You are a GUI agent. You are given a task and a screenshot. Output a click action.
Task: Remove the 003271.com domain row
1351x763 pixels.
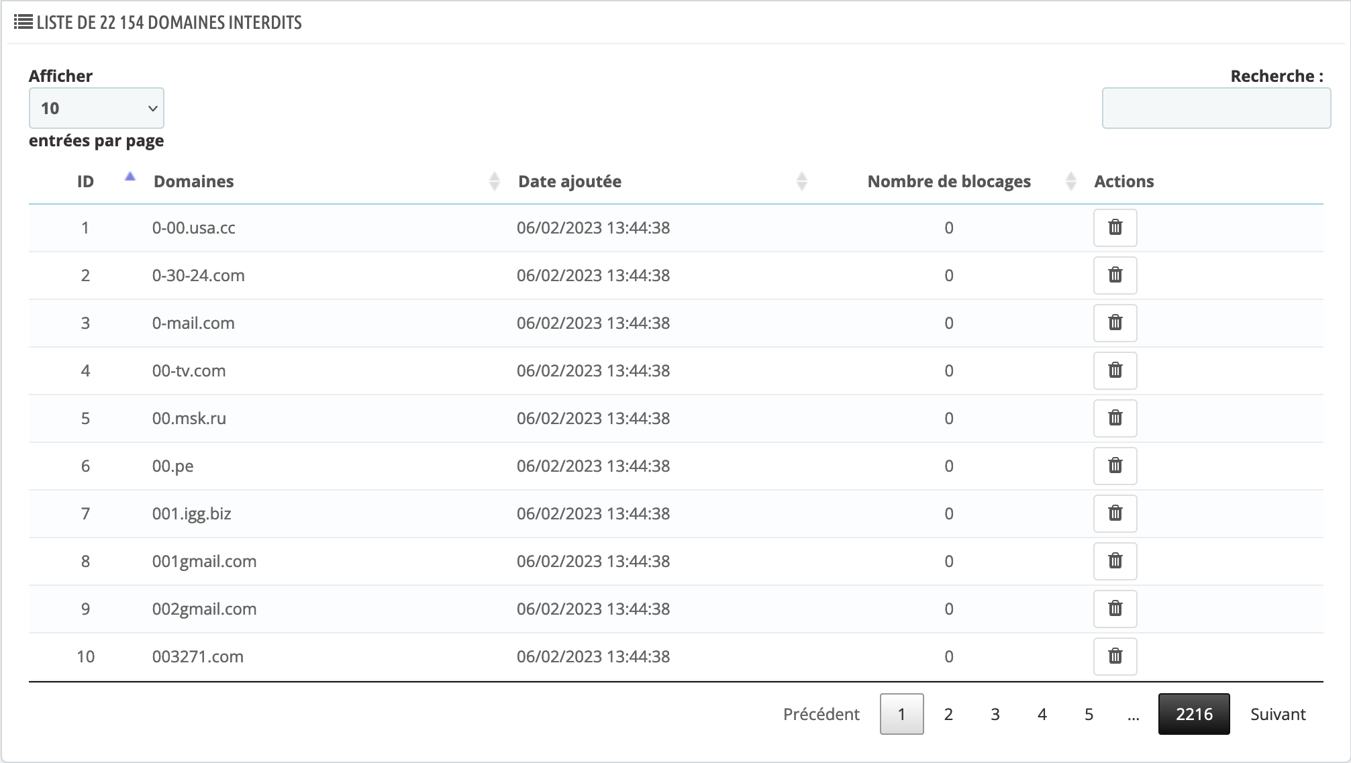1115,656
